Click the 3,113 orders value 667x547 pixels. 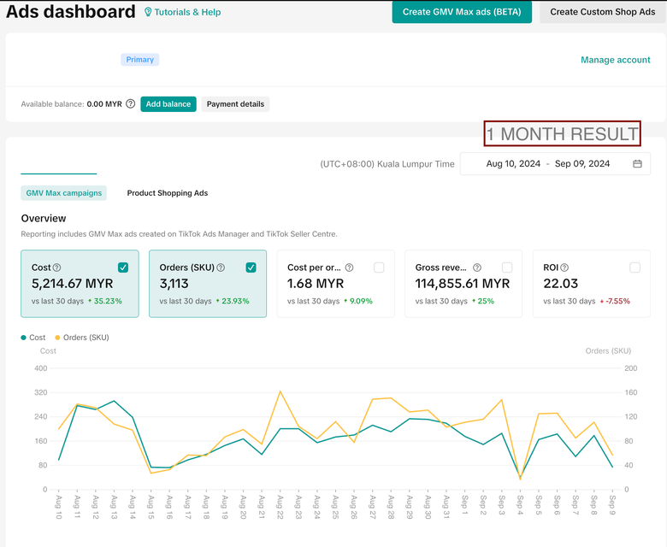click(174, 284)
